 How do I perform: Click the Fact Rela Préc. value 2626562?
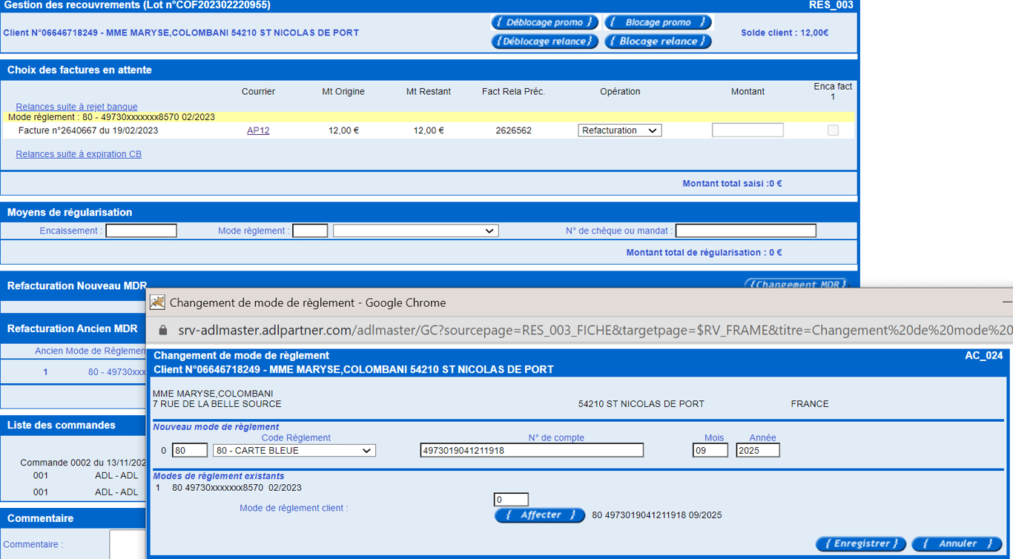coord(513,130)
